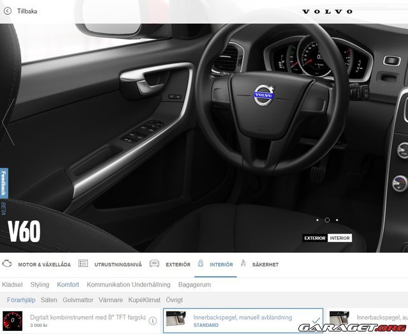Toggle to INTERIOR view
408x334 pixels.
pos(340,238)
